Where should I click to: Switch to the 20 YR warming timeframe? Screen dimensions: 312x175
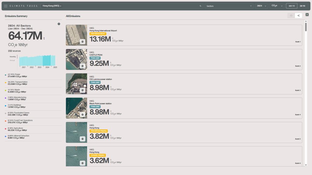(303, 6)
